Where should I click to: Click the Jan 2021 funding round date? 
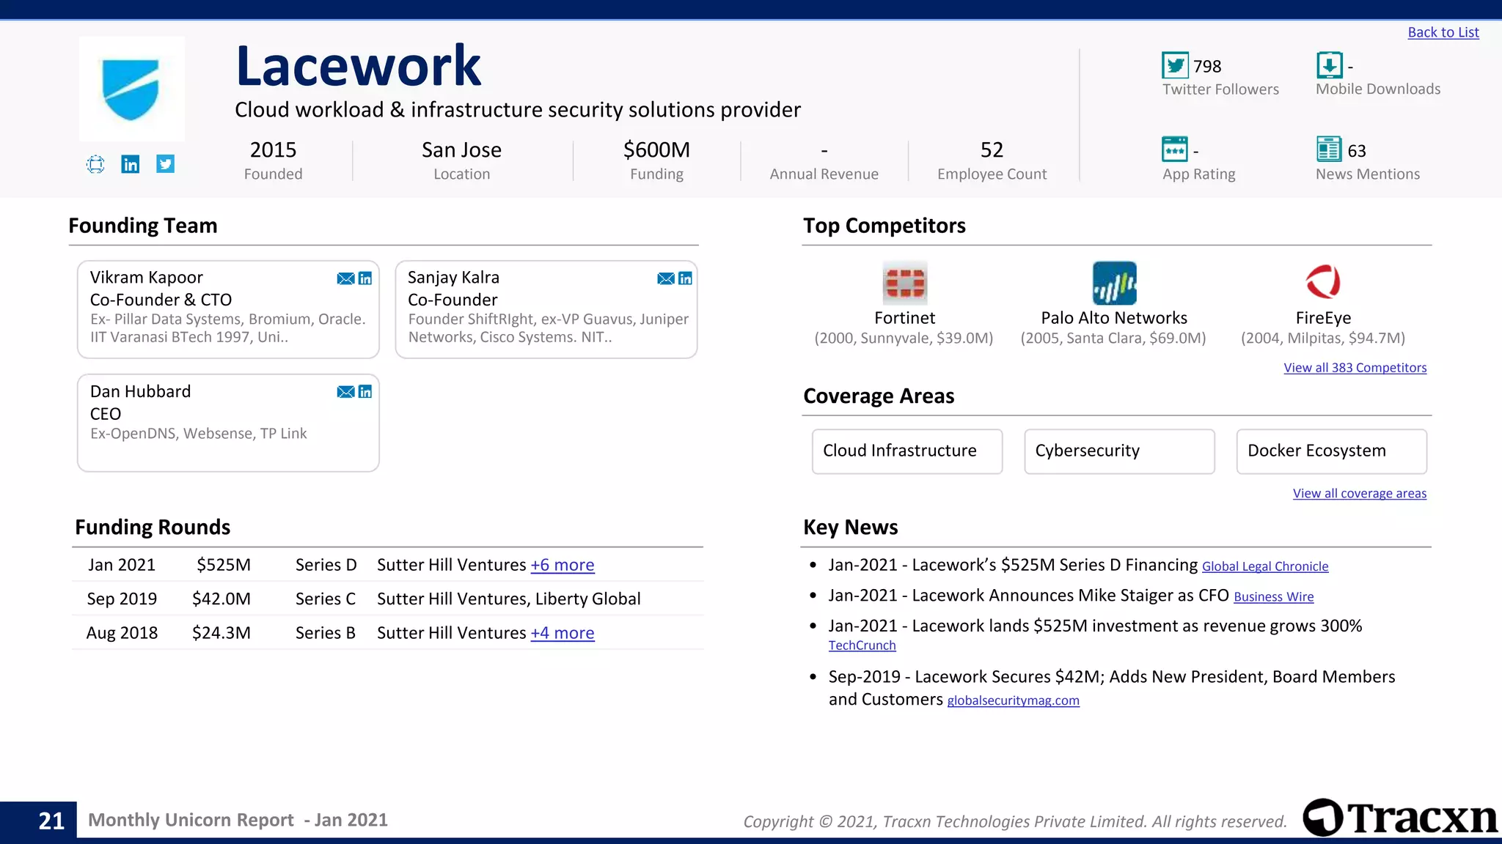122,565
